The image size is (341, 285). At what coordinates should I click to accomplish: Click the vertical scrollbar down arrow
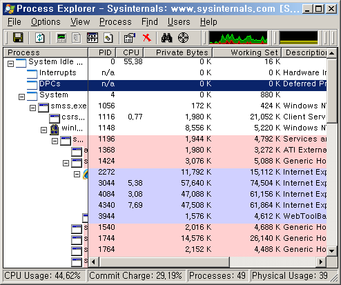[331, 250]
